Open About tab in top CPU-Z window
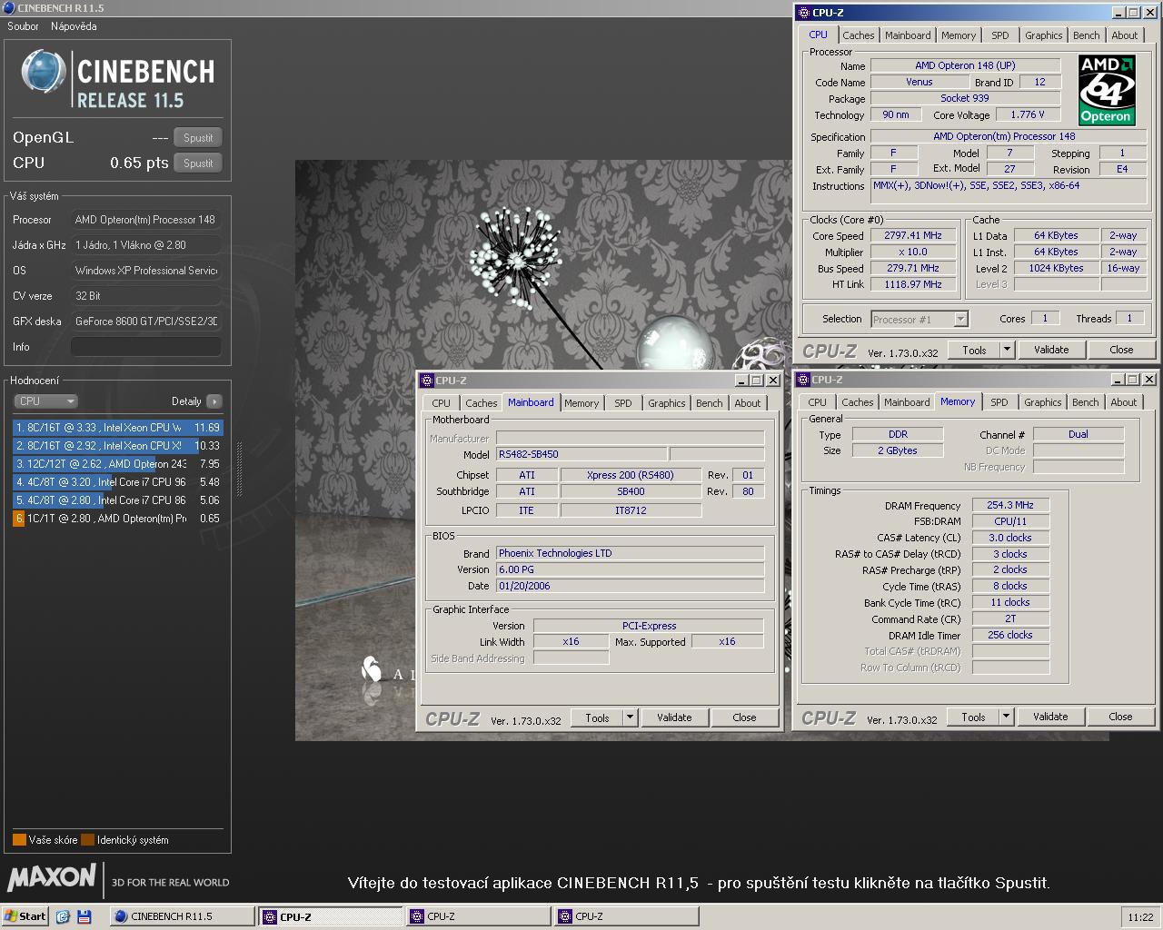 (1125, 35)
